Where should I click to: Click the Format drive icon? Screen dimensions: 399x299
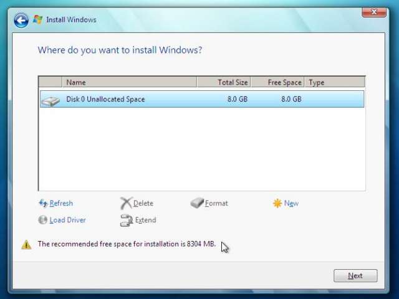[197, 203]
